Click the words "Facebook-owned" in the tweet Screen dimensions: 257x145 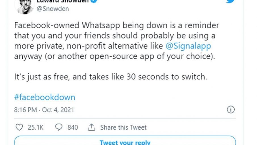click(47, 25)
